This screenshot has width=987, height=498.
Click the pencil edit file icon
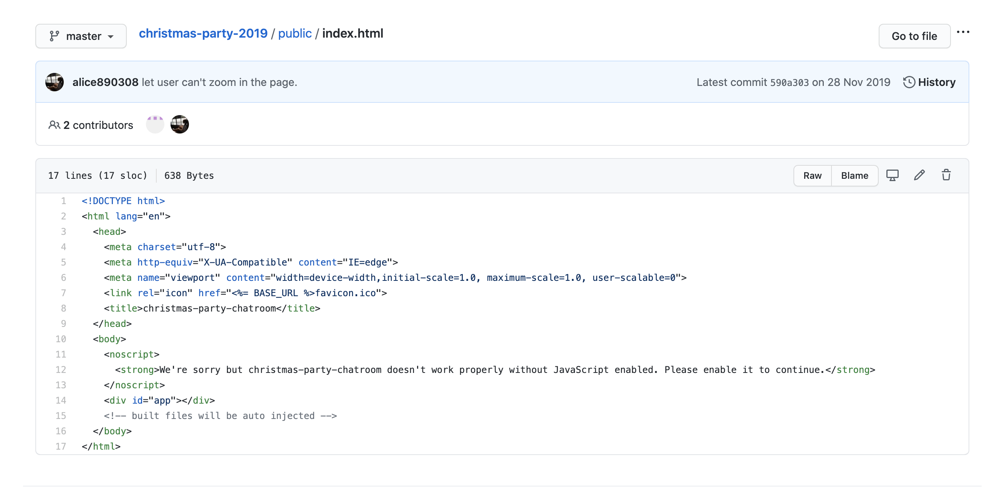(x=919, y=175)
